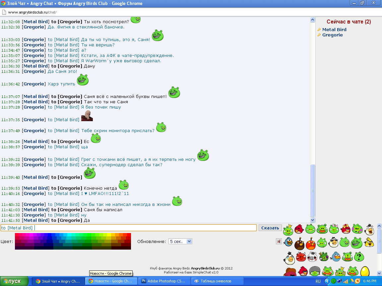
Task: Switch to the Новости Chrome taskbar window
Action: point(111,281)
